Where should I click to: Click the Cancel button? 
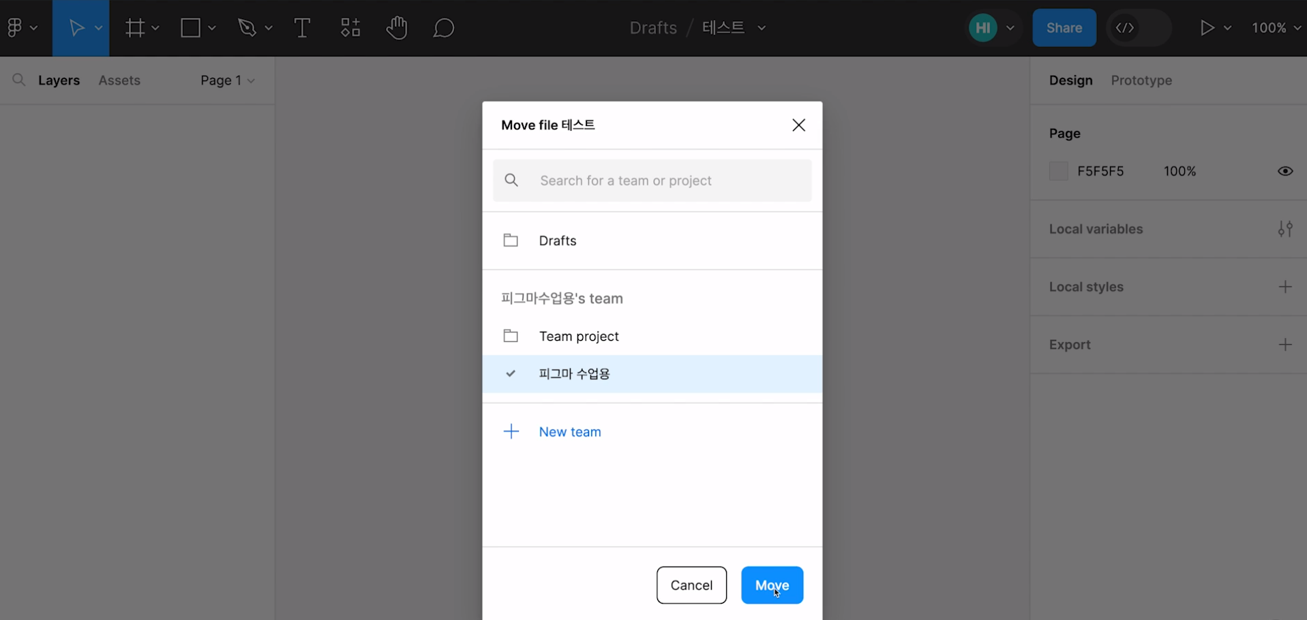click(x=691, y=585)
